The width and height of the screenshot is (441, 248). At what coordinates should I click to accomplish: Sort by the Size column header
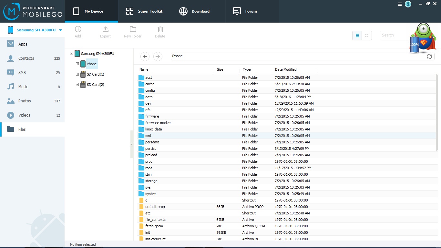(x=220, y=69)
